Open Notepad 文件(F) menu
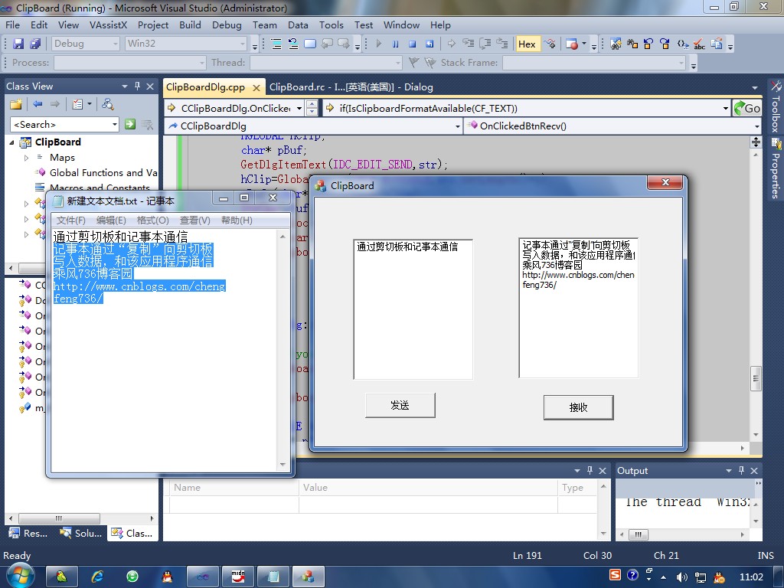The image size is (784, 588). pyautogui.click(x=70, y=220)
